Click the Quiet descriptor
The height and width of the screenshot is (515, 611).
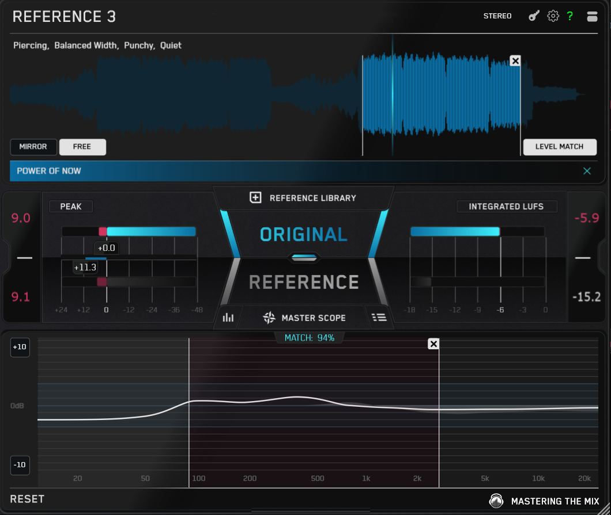pyautogui.click(x=171, y=45)
